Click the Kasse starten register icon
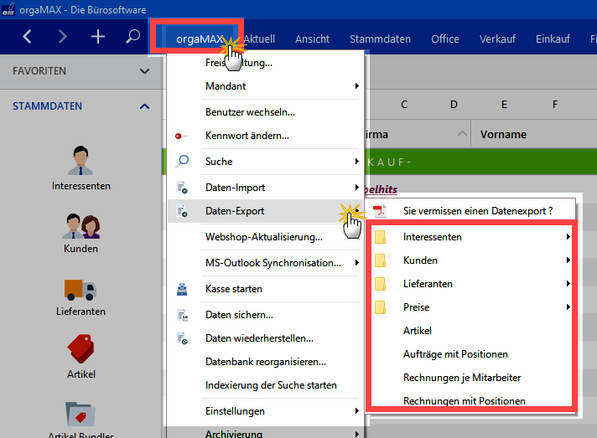This screenshot has width=597, height=438. point(182,289)
